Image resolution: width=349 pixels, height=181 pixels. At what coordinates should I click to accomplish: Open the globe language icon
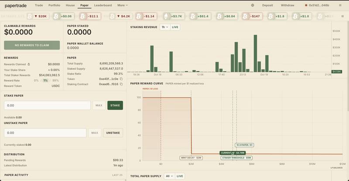coord(253,5)
